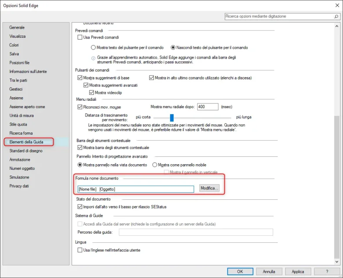
Task: Select Elementi della Guida category
Action: pyautogui.click(x=27, y=142)
